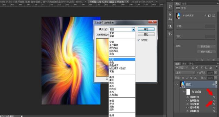The height and width of the screenshot is (117, 219).
Task: Open the collapsed History panel icon in the dock
Action: coord(170,6)
